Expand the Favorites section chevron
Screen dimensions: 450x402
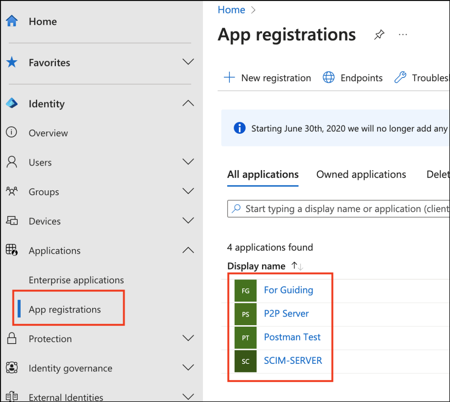[x=188, y=62]
